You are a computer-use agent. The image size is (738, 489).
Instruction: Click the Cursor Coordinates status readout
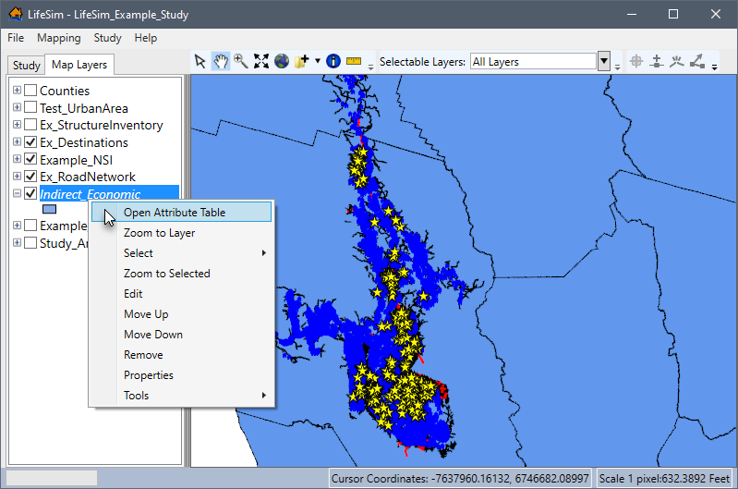(460, 479)
